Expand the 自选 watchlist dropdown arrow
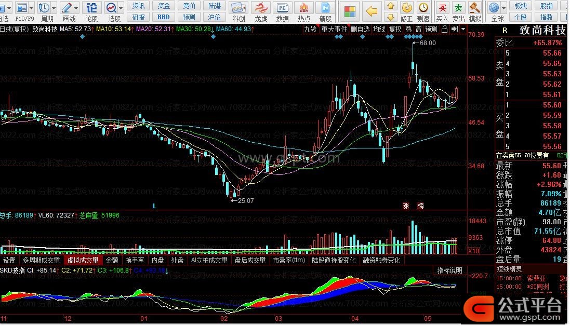This screenshot has width=570, height=326. pyautogui.click(x=9, y=7)
